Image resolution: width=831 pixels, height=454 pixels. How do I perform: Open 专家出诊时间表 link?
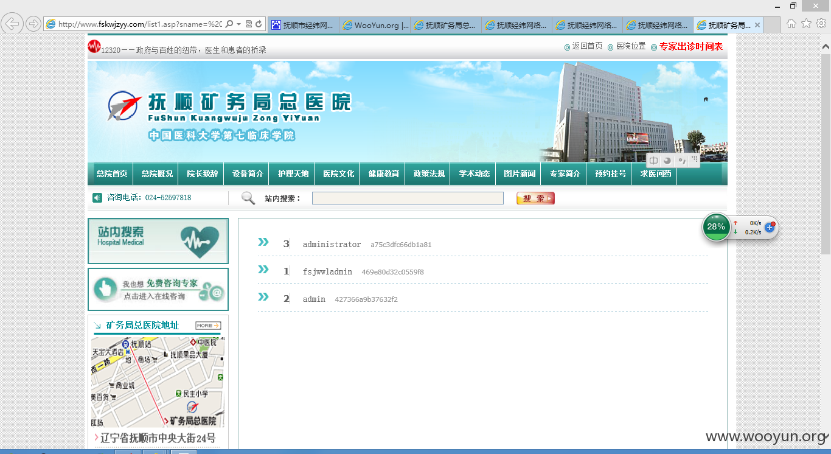coord(691,46)
